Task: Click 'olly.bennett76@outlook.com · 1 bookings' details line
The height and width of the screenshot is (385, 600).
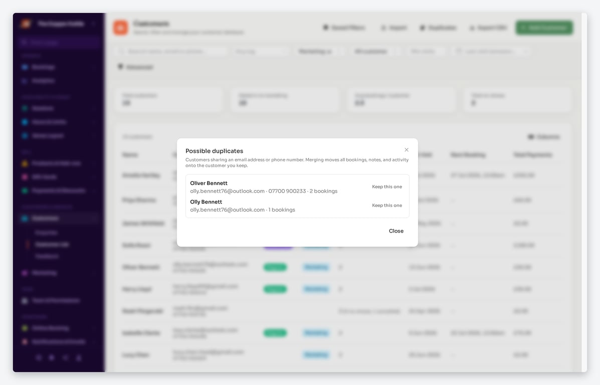Action: click(243, 210)
